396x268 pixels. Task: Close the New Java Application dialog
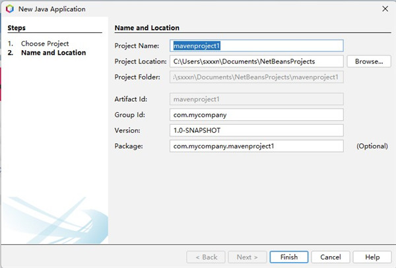[384, 9]
